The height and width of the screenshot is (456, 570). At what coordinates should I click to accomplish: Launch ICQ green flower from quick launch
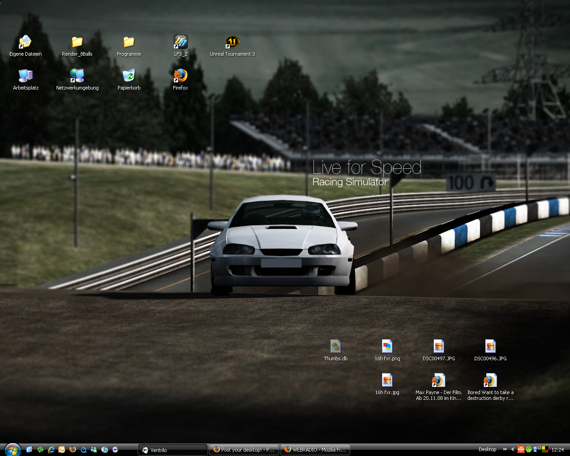coord(40,450)
